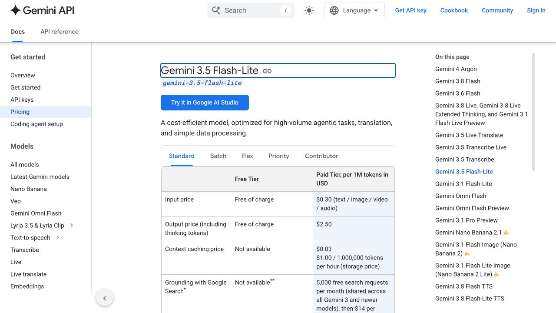Jump to Gemini 3.5 Live Translate section
The width and height of the screenshot is (556, 313).
(x=469, y=135)
